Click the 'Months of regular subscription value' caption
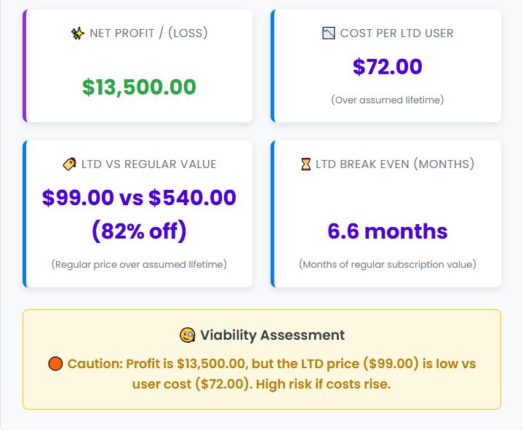The image size is (523, 430). (387, 264)
